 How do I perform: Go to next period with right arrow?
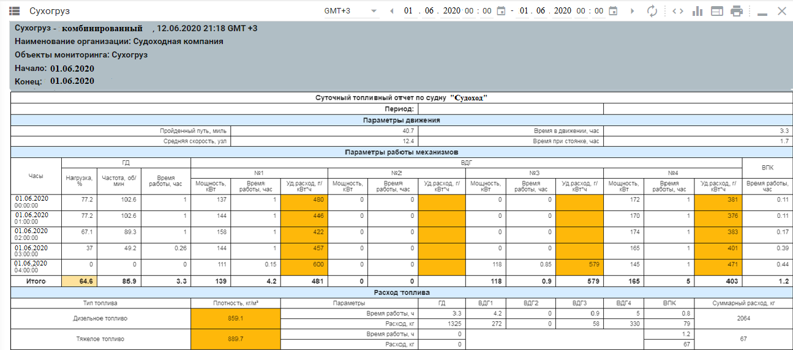point(633,11)
